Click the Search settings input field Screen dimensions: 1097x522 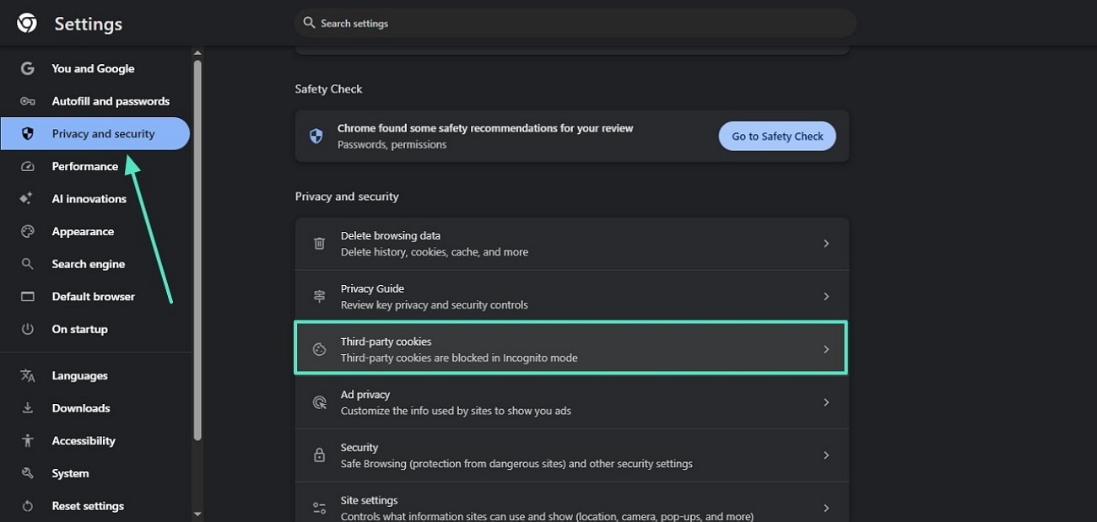582,24
